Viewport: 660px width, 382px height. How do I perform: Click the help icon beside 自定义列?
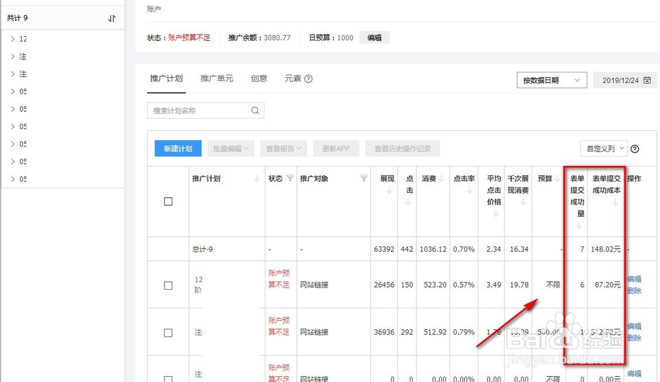pyautogui.click(x=635, y=149)
